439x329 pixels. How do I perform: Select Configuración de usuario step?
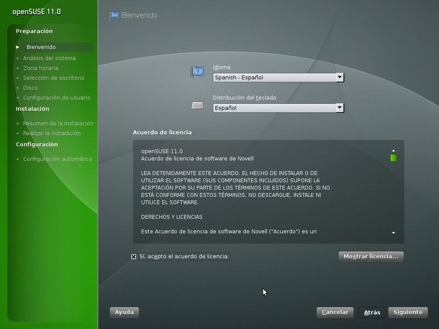pyautogui.click(x=57, y=98)
